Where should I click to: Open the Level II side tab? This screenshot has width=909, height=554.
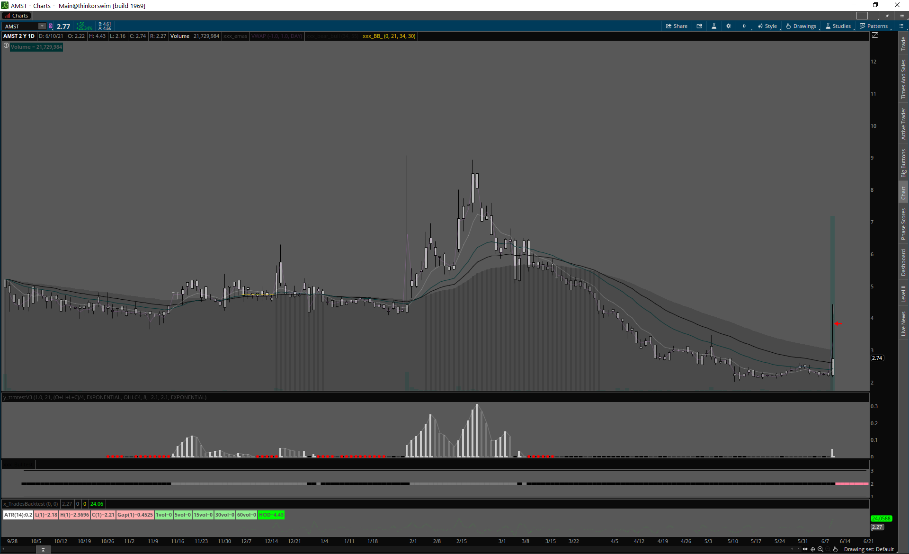coord(903,294)
